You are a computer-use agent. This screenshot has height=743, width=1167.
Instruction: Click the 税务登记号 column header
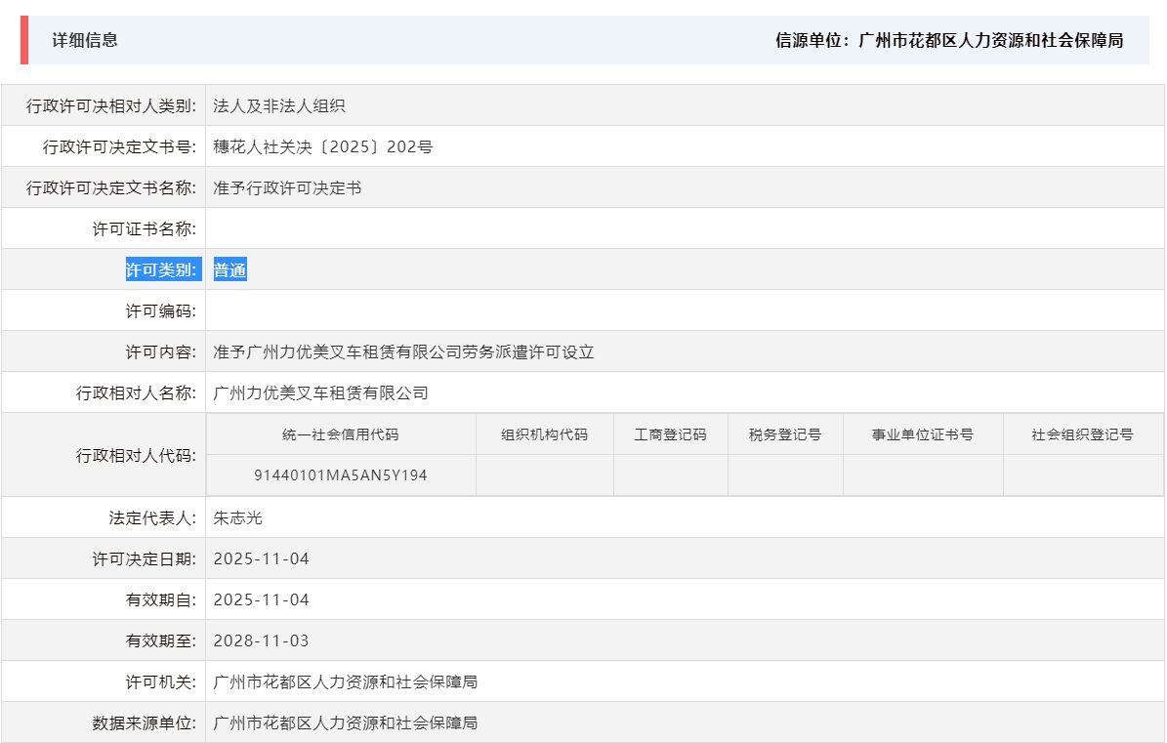pos(785,433)
